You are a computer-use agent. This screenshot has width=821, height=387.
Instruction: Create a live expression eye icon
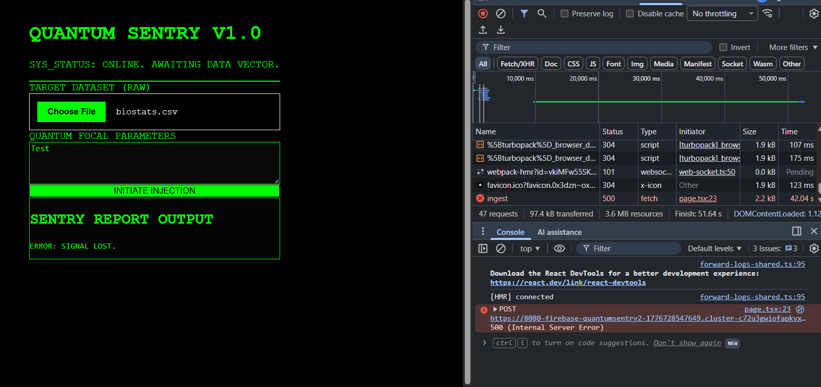559,249
